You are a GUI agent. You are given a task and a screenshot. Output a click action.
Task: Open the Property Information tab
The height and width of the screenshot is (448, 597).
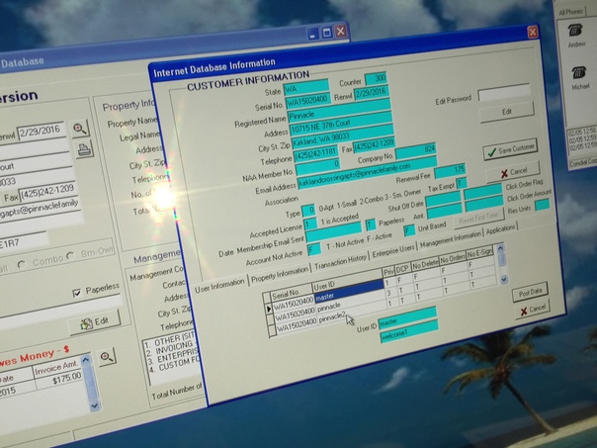[280, 272]
